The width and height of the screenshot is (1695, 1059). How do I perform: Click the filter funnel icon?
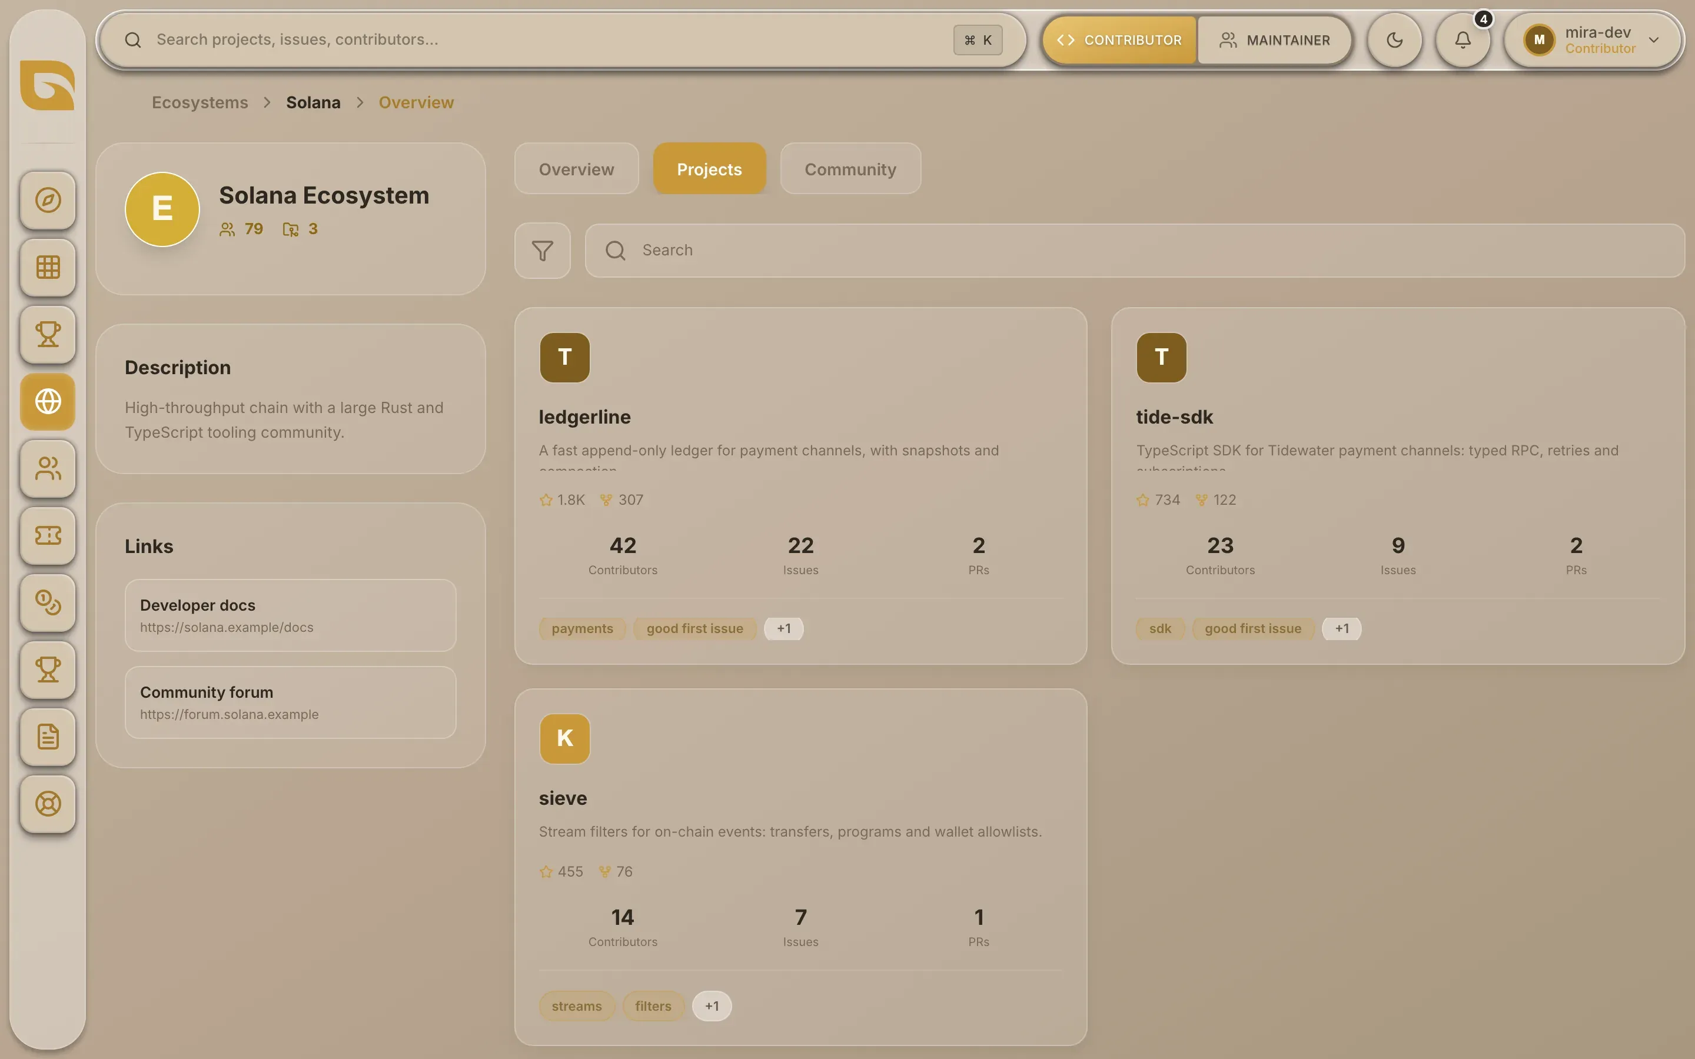[542, 250]
